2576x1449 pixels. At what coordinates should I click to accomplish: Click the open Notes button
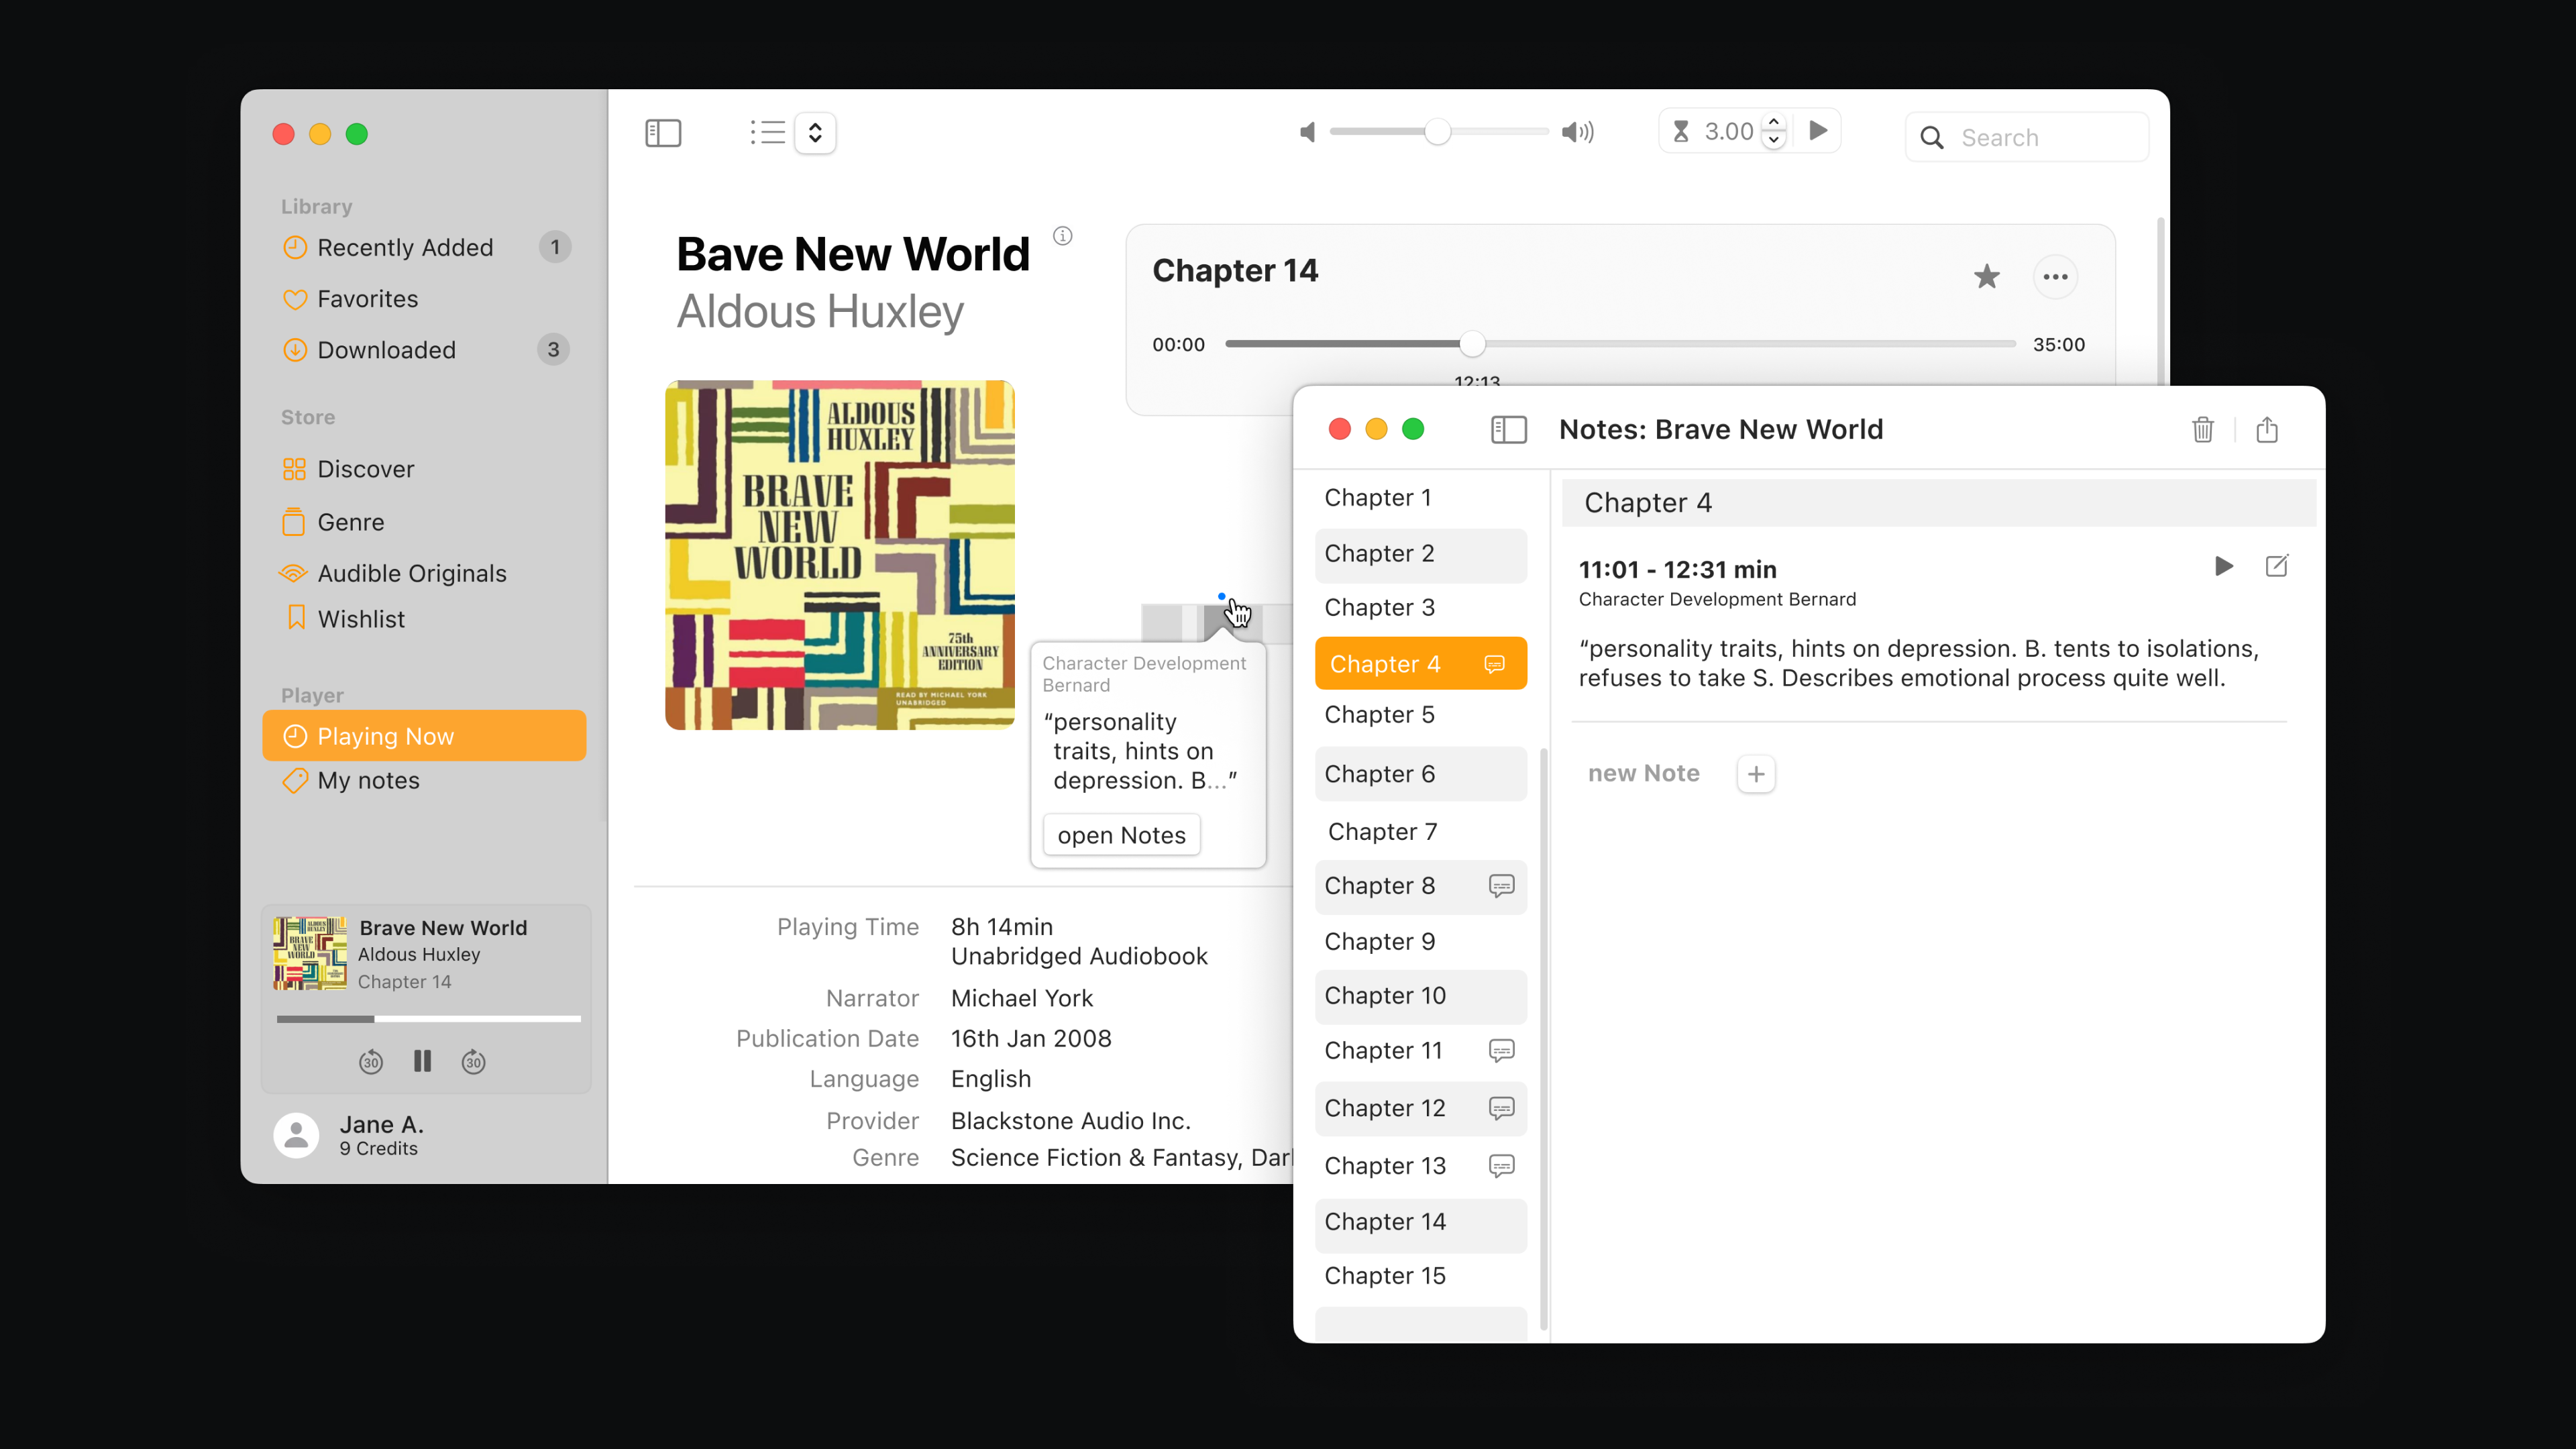tap(1121, 835)
